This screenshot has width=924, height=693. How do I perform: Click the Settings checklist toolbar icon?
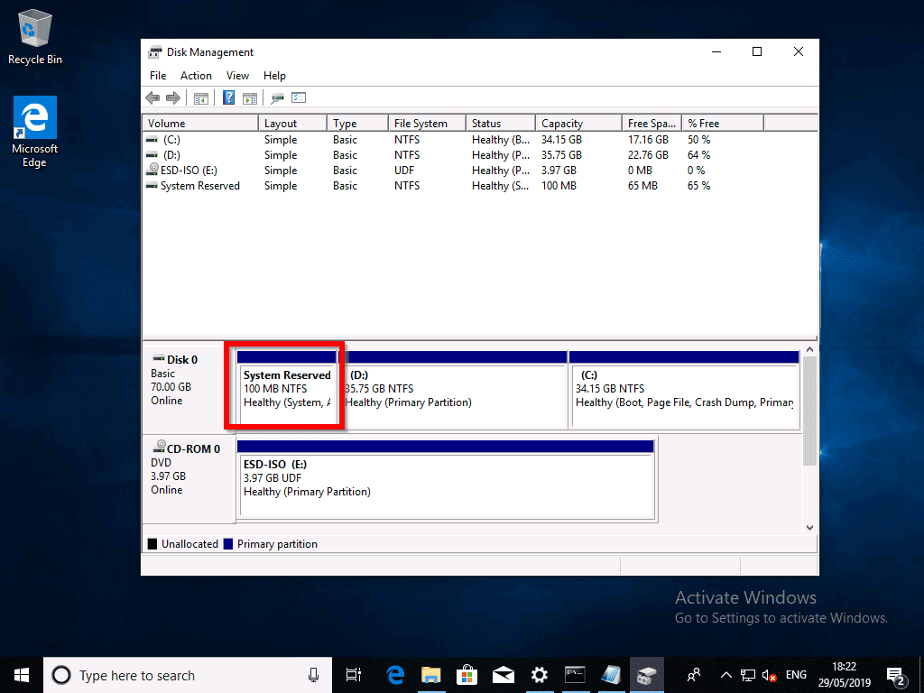[299, 97]
